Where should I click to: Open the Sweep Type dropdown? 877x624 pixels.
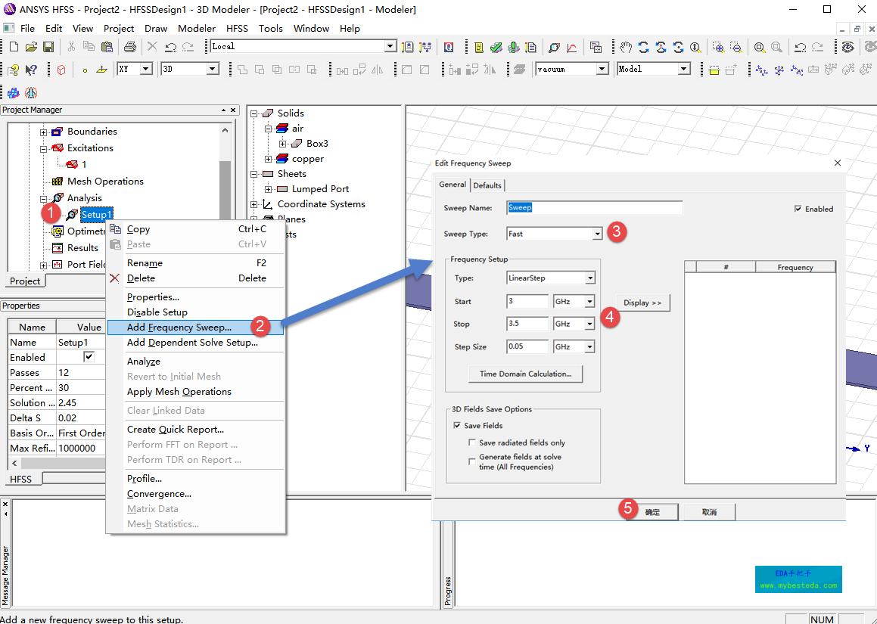[597, 234]
